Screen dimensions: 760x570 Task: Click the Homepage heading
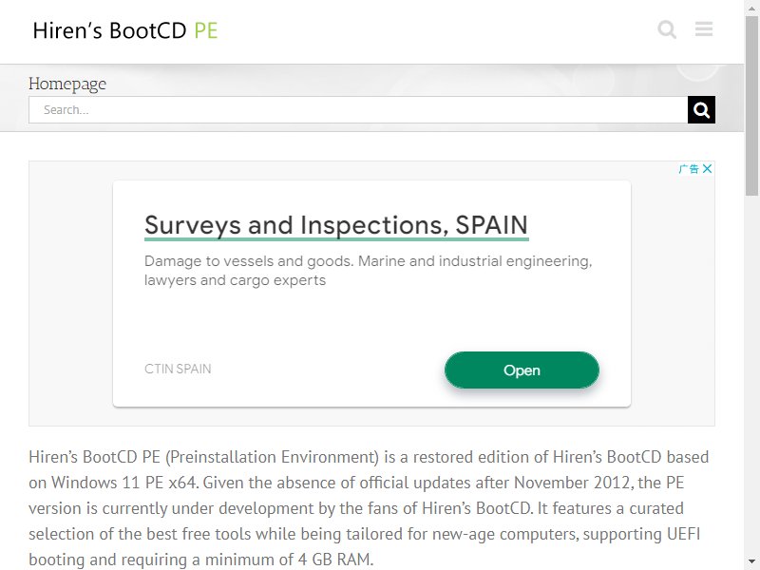(67, 84)
